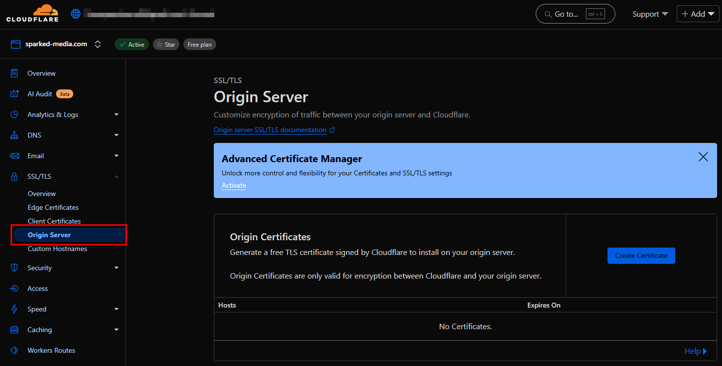Click the No Certificates. text
The image size is (722, 366).
pyautogui.click(x=465, y=326)
